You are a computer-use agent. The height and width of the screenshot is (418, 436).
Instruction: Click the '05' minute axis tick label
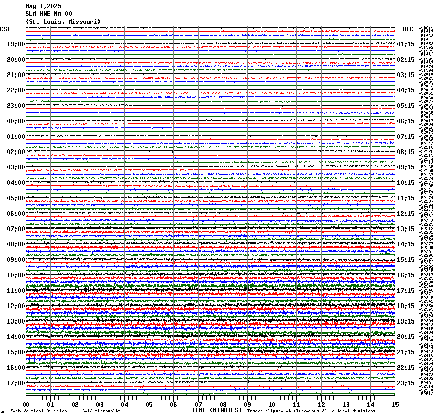149,405
